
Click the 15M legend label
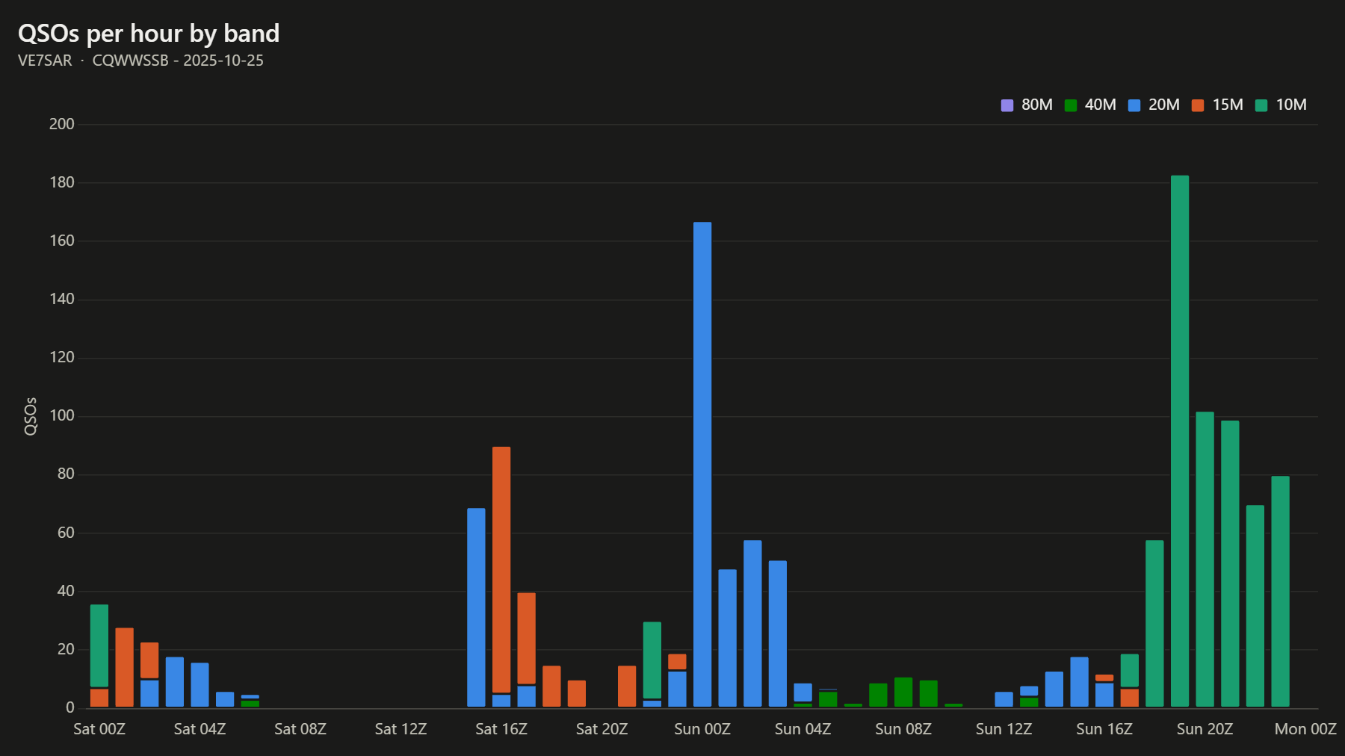tap(1228, 105)
